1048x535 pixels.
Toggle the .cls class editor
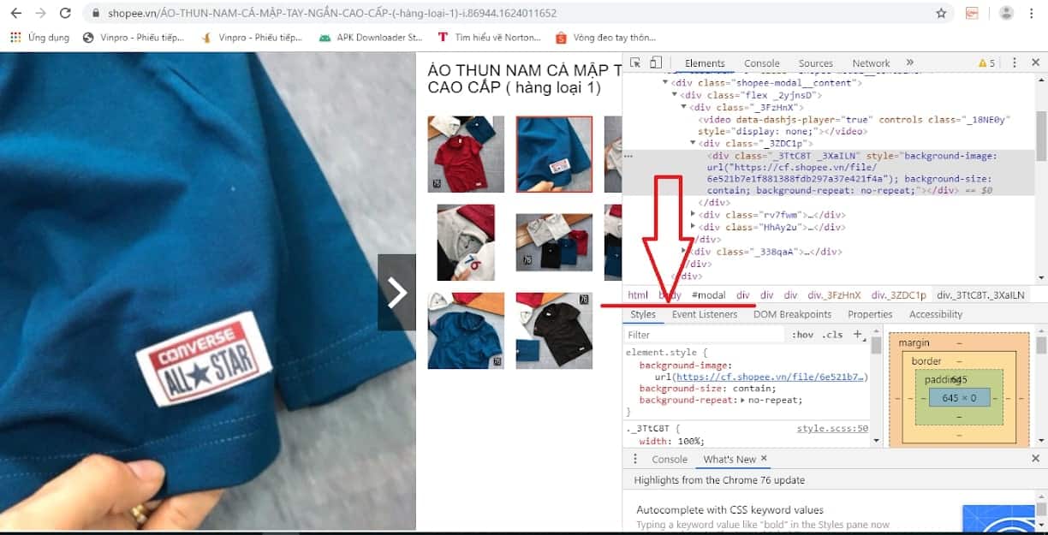pyautogui.click(x=832, y=335)
